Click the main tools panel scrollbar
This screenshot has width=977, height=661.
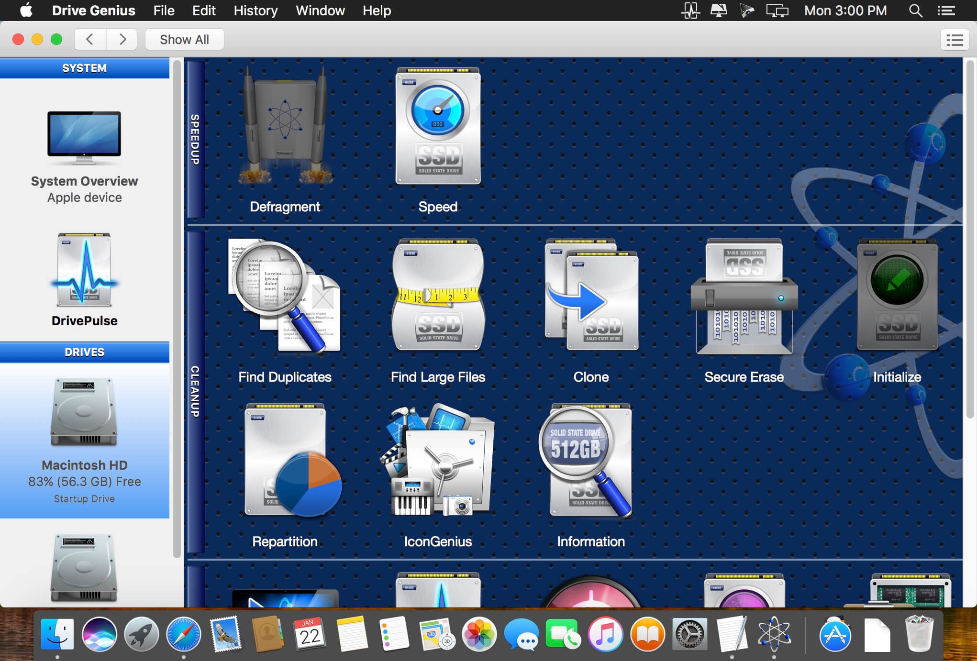click(970, 239)
